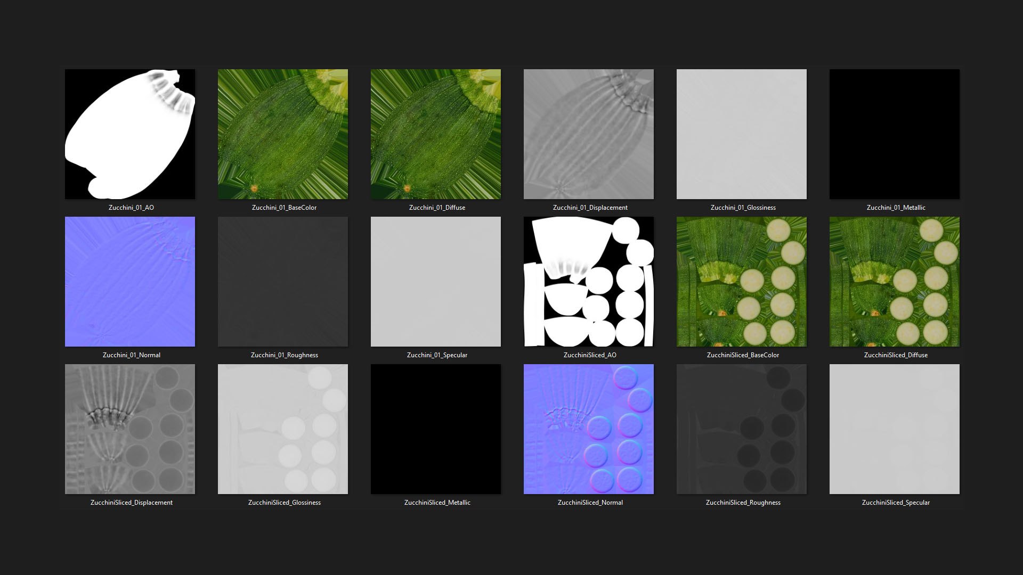Select the Zucchini_01_Displacement map
1023x575 pixels.
coord(589,134)
